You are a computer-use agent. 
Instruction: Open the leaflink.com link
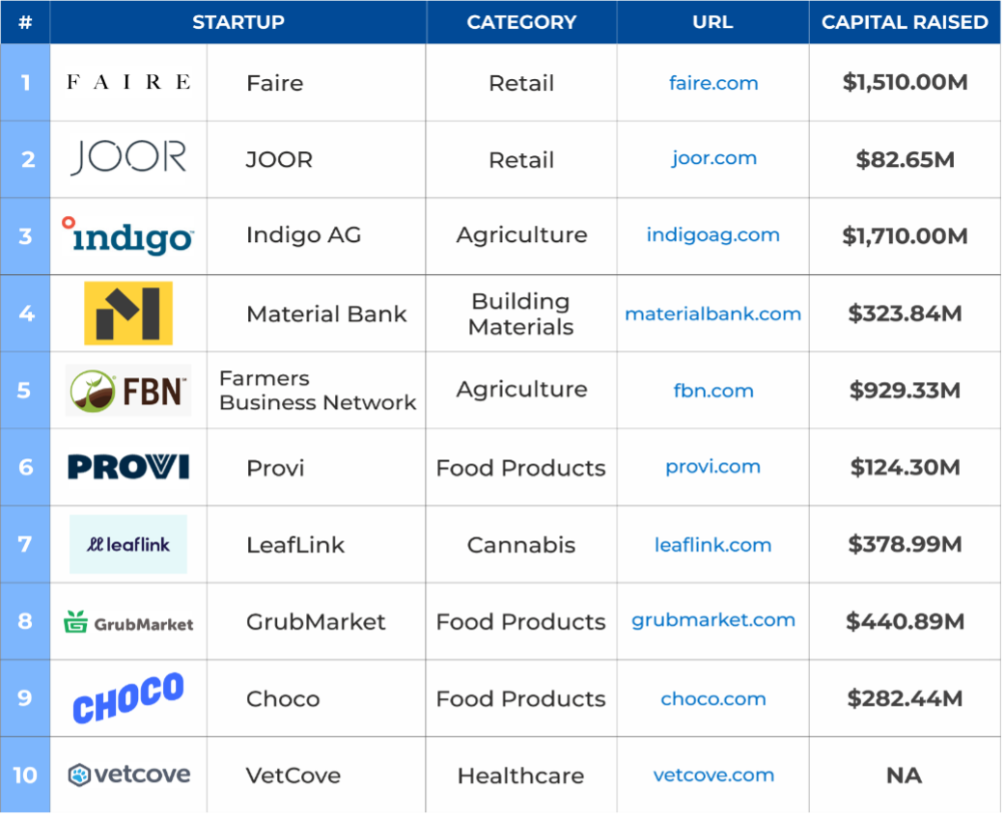712,545
